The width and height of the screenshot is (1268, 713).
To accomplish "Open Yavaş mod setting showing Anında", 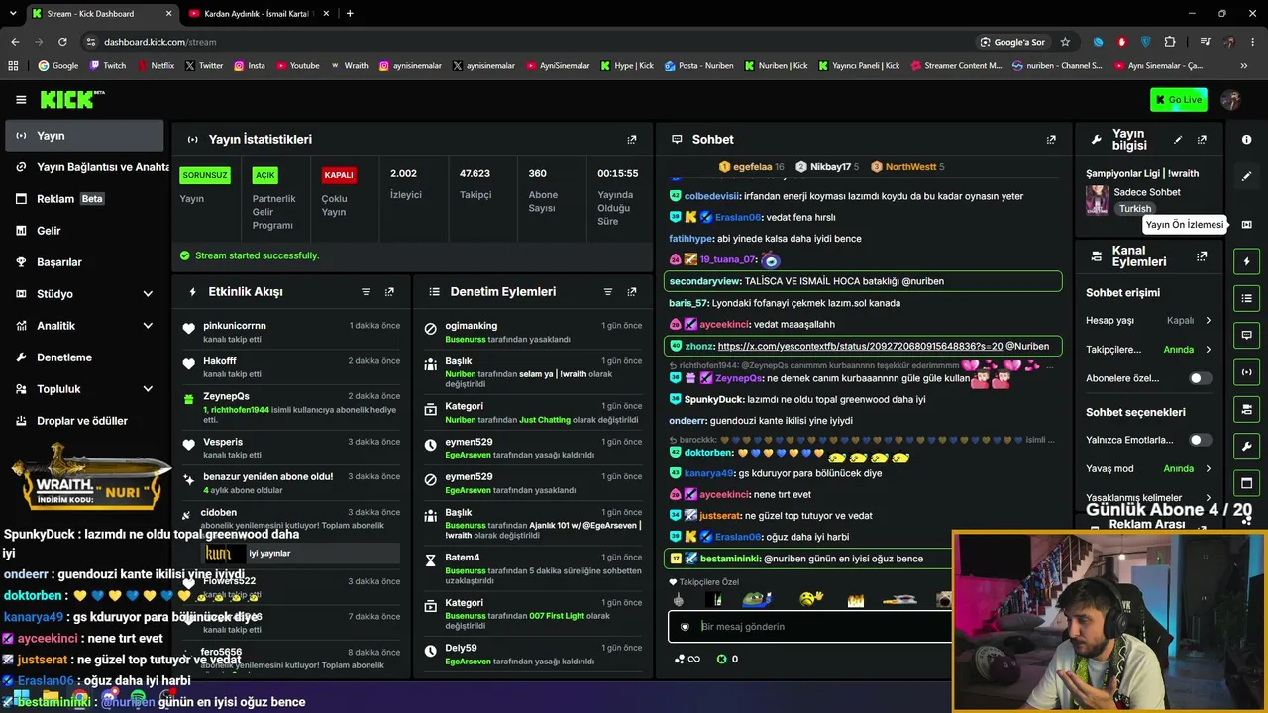I will (1149, 469).
